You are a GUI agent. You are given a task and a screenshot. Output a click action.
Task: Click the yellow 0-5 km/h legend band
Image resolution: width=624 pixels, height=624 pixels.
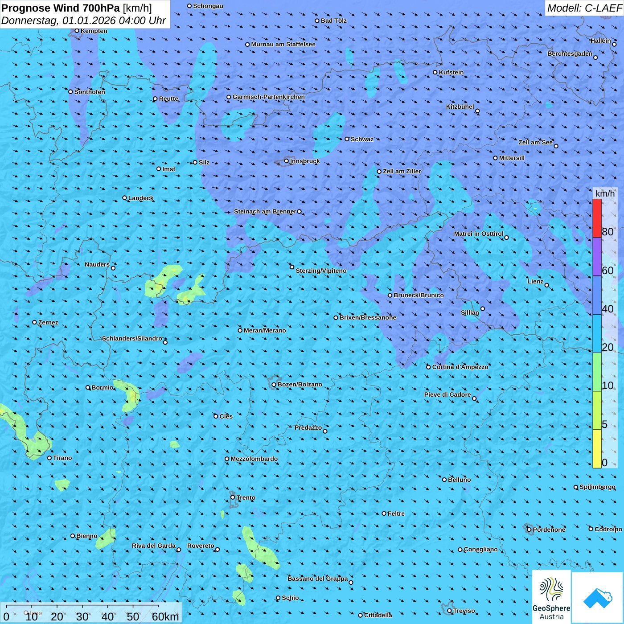coord(597,449)
